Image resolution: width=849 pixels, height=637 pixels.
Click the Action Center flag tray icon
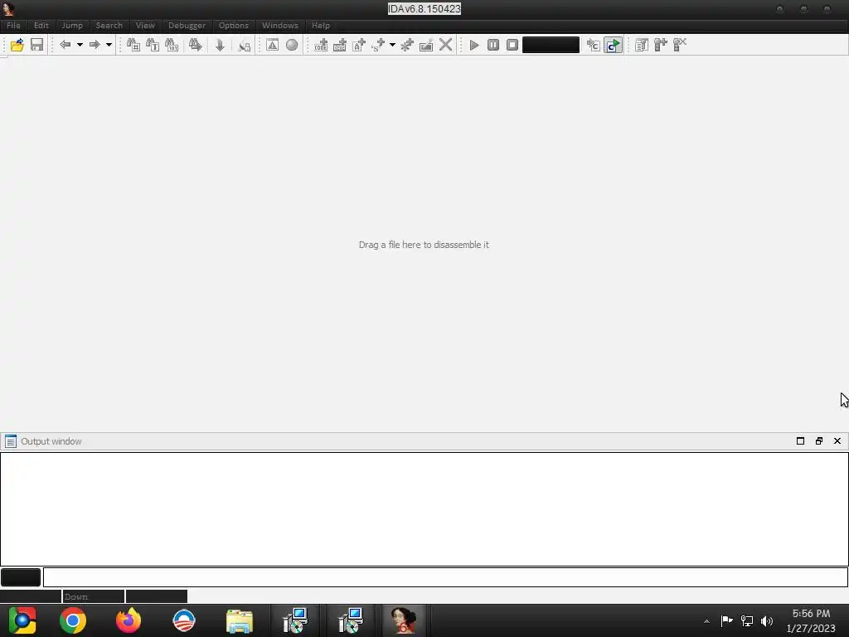pyautogui.click(x=726, y=620)
